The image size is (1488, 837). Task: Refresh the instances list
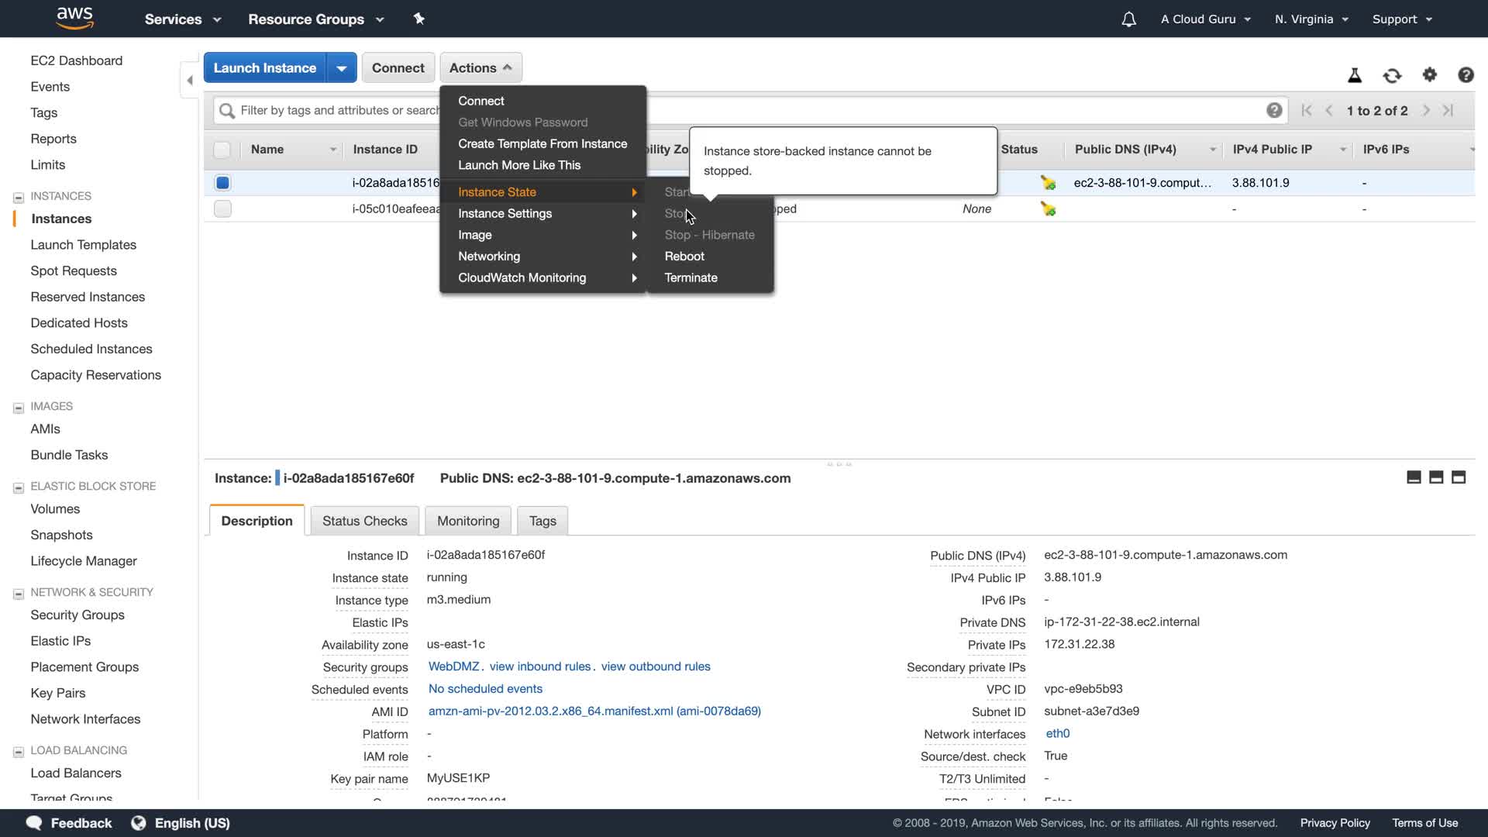pyautogui.click(x=1392, y=75)
